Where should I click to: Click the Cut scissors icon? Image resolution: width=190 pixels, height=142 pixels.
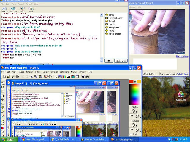tap(31, 77)
